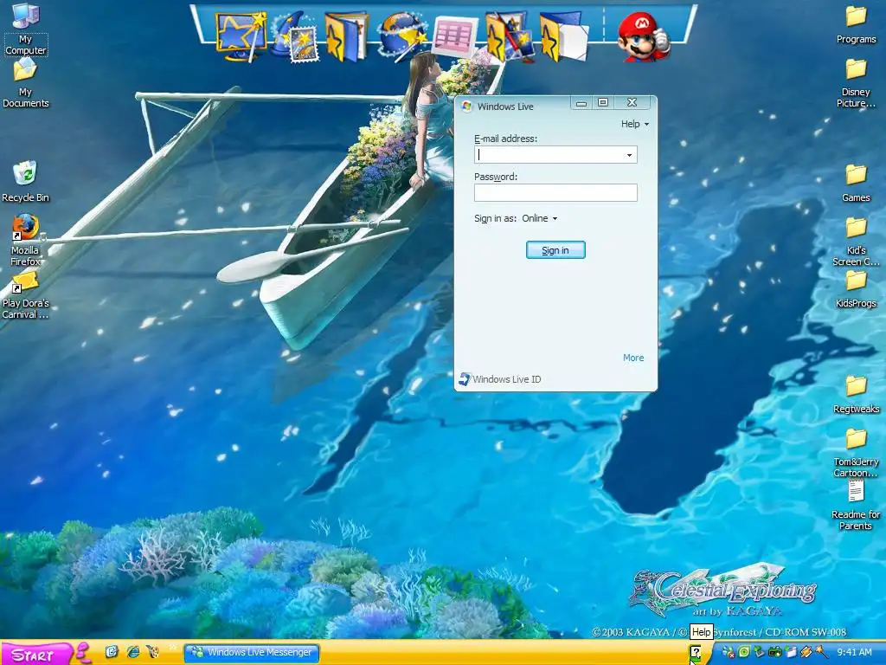Open the Kid's Screen C... folder
Viewport: 886px width, 665px height.
(x=856, y=242)
